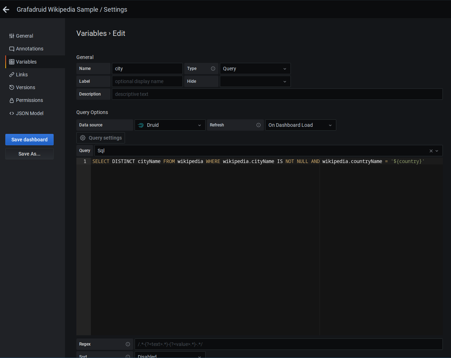Click the '${country}' text in the query

[408, 161]
